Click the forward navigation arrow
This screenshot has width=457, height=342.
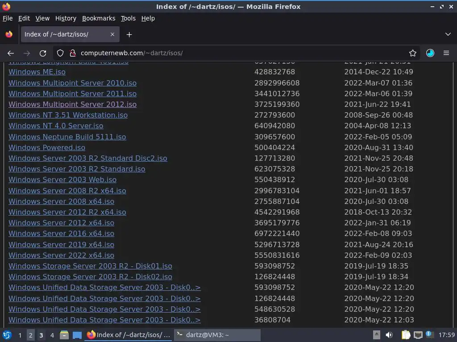pyautogui.click(x=27, y=53)
